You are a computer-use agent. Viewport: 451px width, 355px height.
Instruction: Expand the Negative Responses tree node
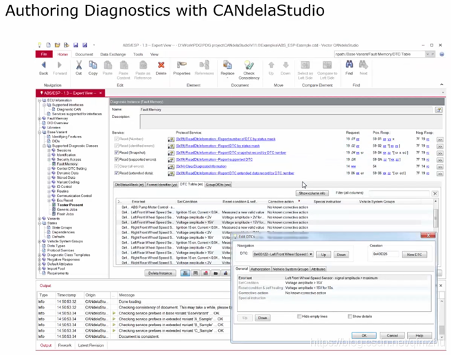pos(39,260)
